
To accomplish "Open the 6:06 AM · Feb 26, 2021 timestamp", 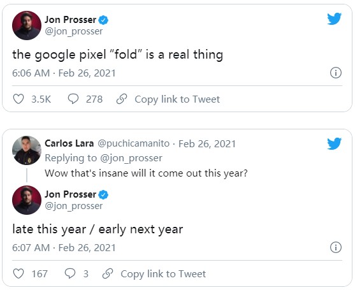I will pos(64,73).
